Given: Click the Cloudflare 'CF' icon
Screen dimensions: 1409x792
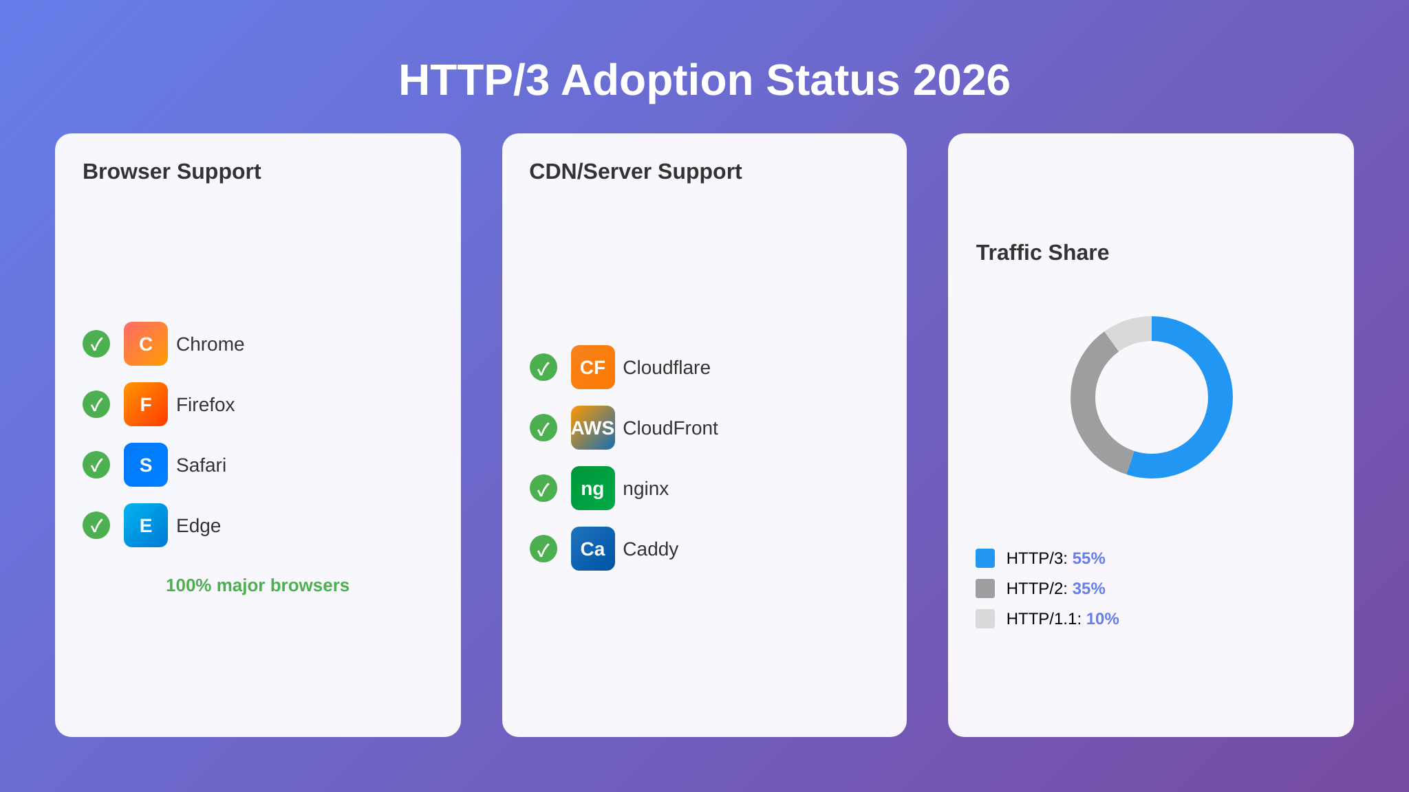Looking at the screenshot, I should point(593,367).
